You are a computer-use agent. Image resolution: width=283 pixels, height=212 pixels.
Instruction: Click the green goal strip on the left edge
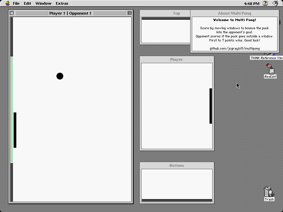12,110
